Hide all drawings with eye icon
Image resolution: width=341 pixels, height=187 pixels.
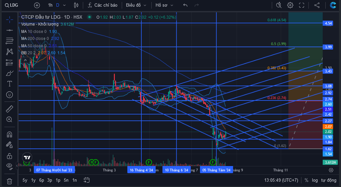pos(9,166)
